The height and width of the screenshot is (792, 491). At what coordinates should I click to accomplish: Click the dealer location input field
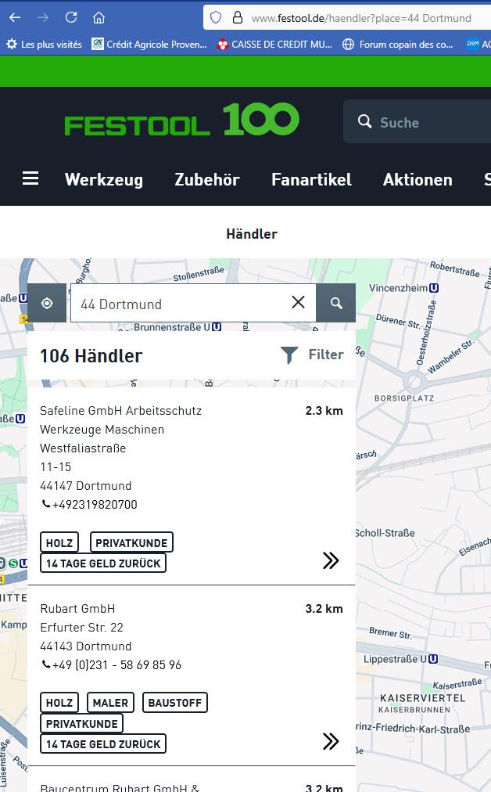pos(180,304)
